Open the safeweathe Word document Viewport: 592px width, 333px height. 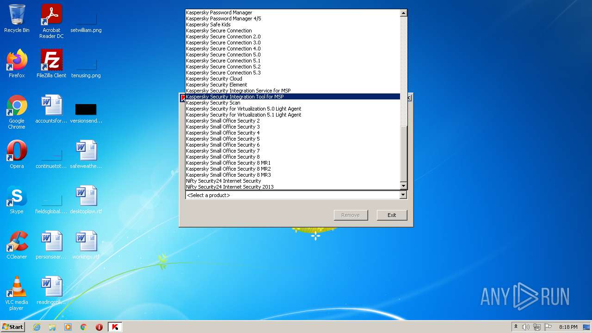pos(86,154)
